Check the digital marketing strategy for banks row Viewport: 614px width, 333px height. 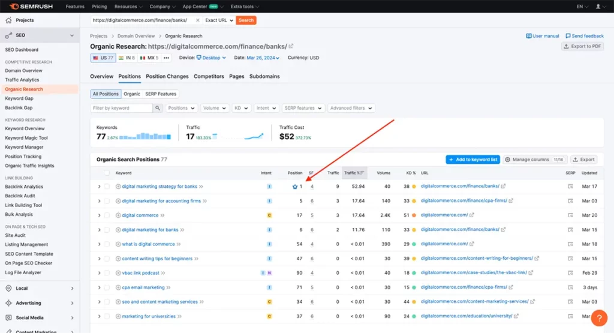click(107, 187)
